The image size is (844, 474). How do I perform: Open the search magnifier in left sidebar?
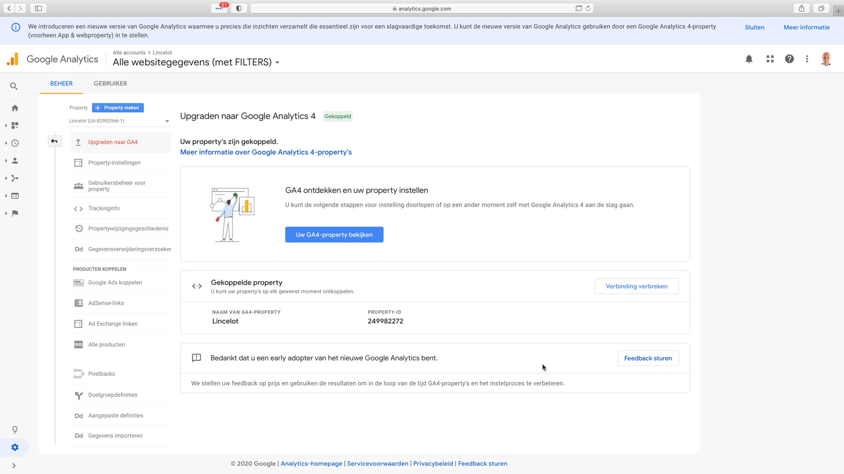pyautogui.click(x=14, y=86)
